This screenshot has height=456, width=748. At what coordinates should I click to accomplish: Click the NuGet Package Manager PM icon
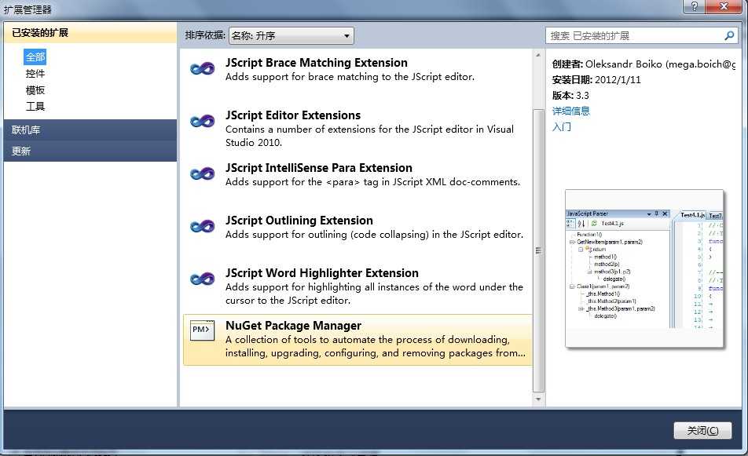point(202,330)
